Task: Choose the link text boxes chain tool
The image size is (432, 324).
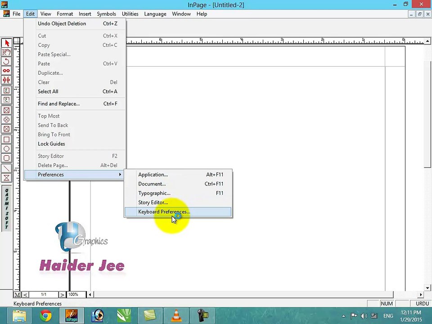Action: 6,71
